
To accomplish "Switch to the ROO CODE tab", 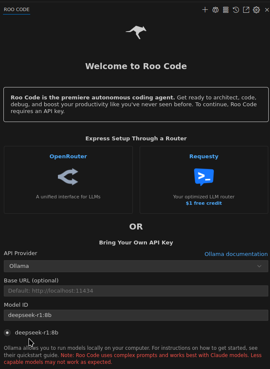I will 17,9.
